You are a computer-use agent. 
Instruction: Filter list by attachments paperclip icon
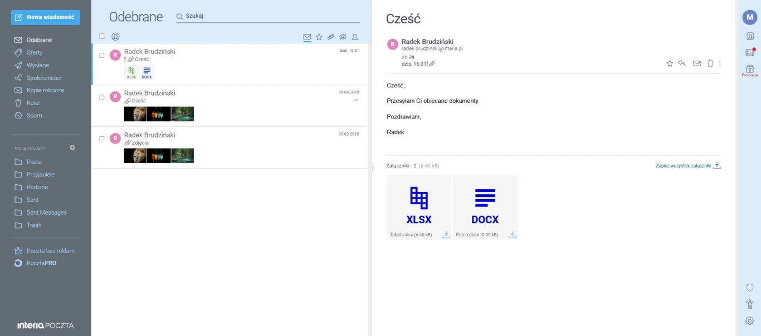point(331,37)
